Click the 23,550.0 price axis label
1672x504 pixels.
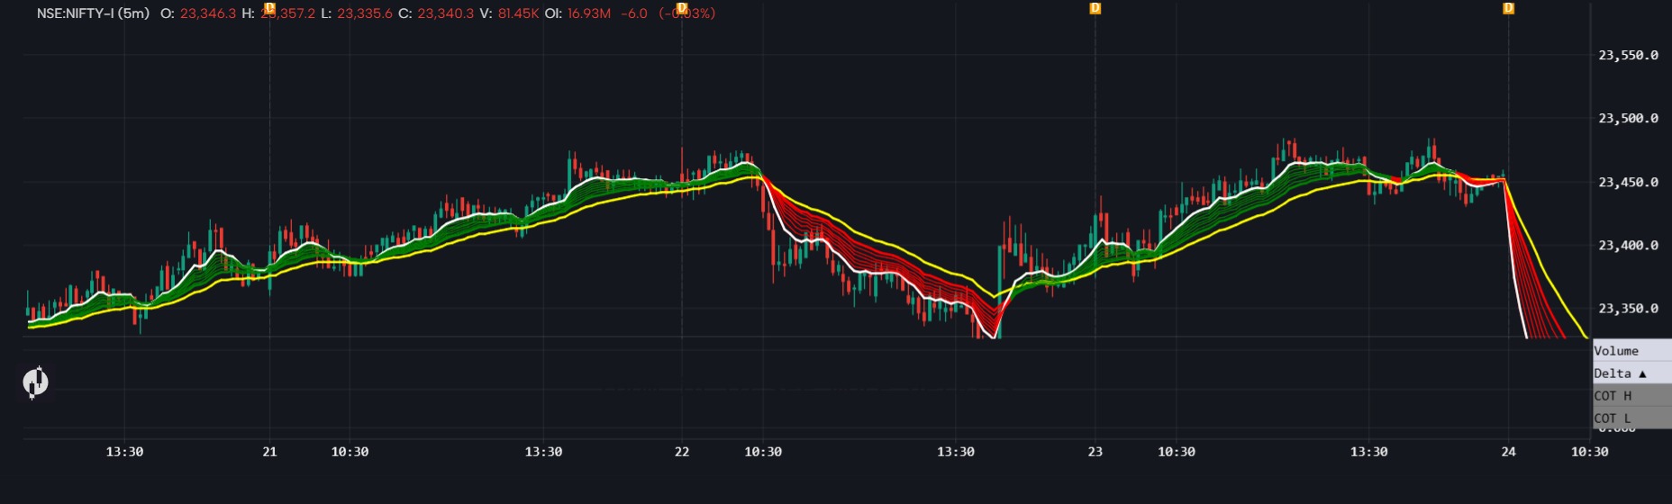click(x=1628, y=55)
